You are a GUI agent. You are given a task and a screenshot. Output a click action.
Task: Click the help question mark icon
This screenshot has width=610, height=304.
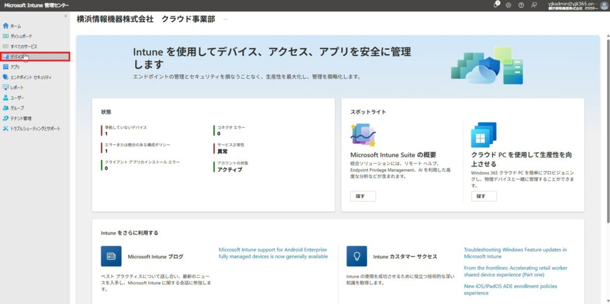click(521, 5)
